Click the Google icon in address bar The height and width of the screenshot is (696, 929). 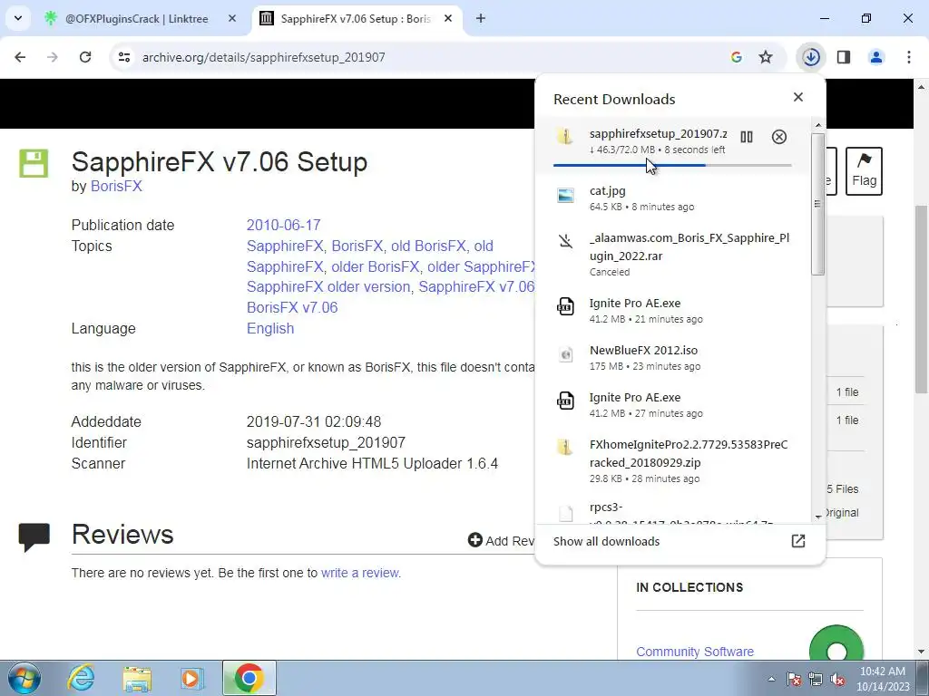pyautogui.click(x=737, y=57)
